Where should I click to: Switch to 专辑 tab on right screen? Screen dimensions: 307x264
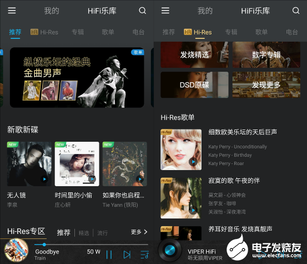click(231, 32)
